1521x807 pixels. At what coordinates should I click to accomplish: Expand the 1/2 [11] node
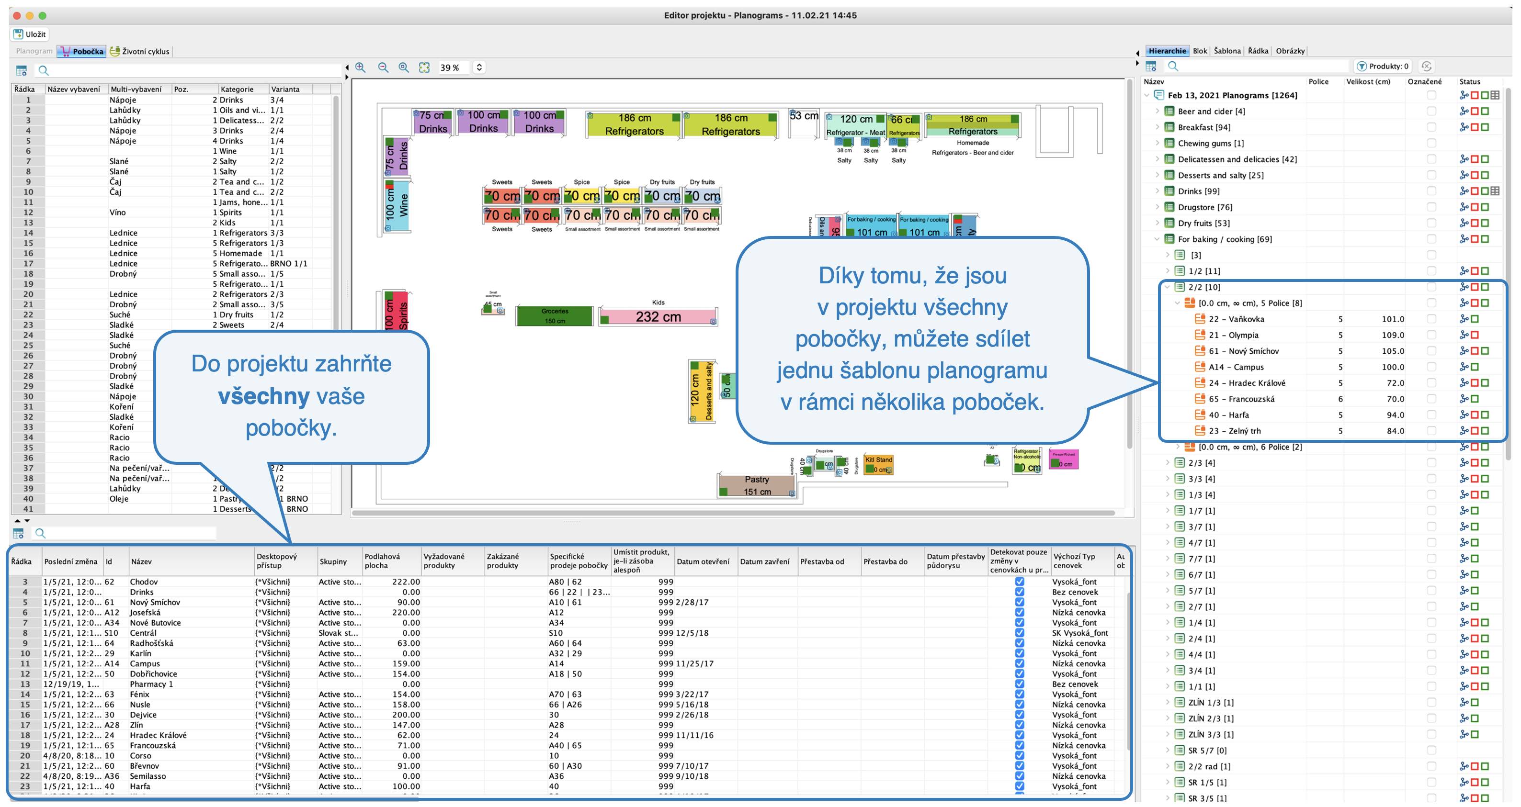(x=1168, y=271)
